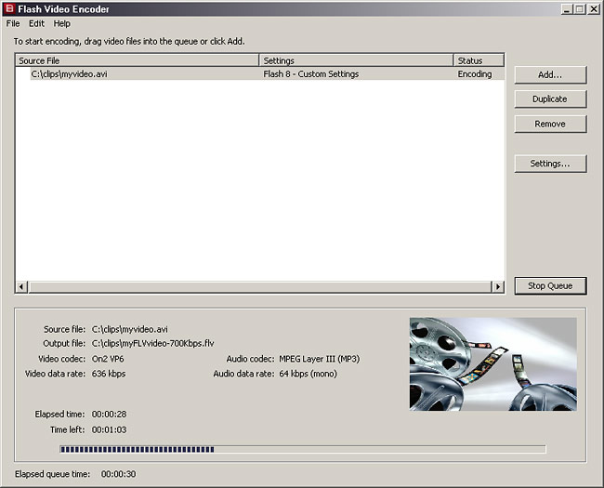Screen dimensions: 604x488
Task: Click the Encoding status cell
Action: pos(475,74)
